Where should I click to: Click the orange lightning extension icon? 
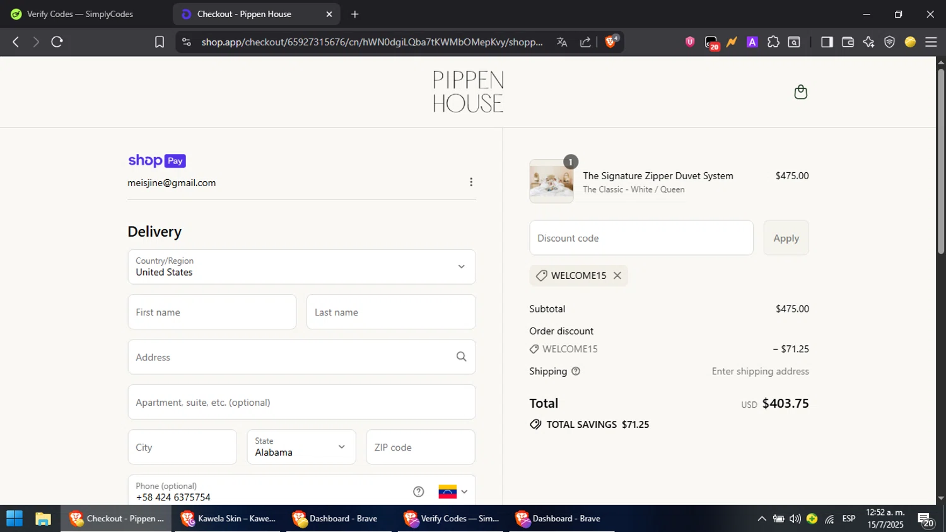click(732, 42)
